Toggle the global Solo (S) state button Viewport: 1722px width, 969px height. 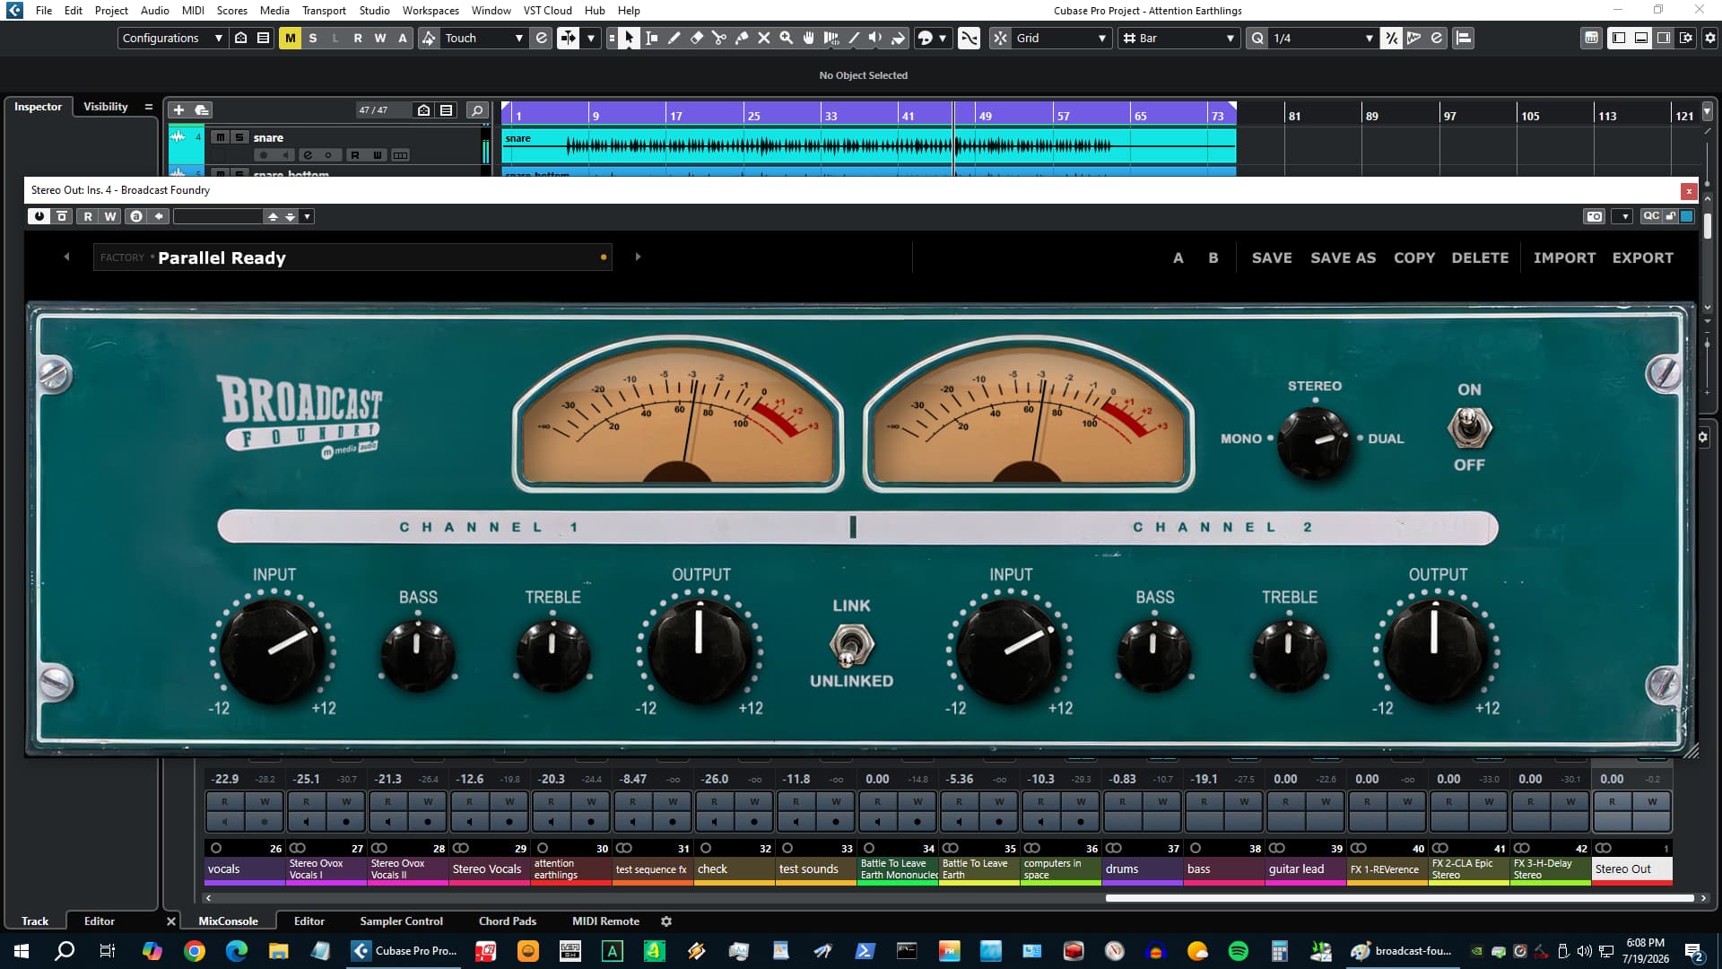point(312,38)
